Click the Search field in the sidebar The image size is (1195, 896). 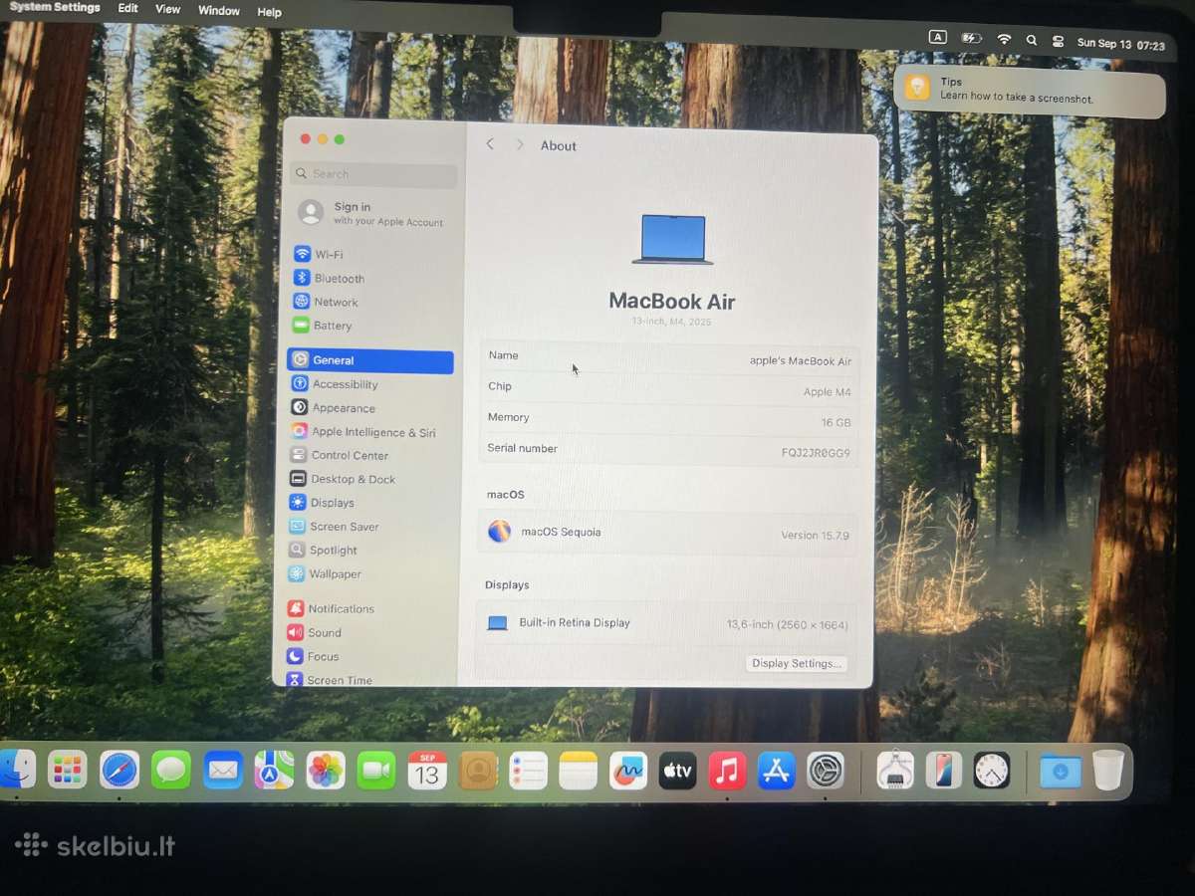373,174
